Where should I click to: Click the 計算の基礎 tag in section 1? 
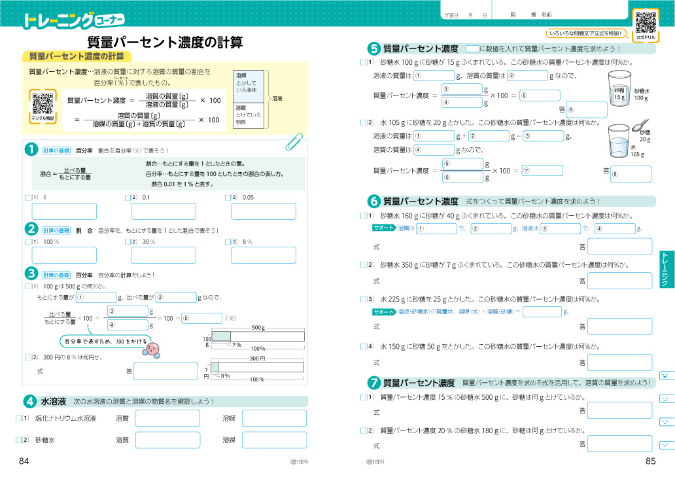click(56, 150)
